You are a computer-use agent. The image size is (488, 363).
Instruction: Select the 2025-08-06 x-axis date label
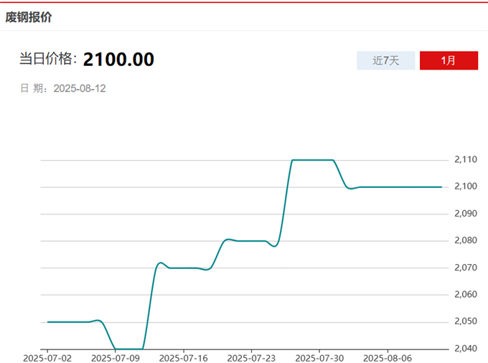click(x=388, y=357)
